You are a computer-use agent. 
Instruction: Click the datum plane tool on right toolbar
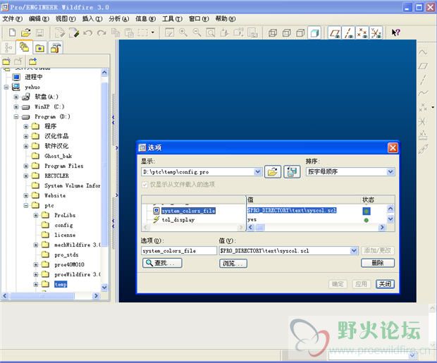(x=423, y=66)
